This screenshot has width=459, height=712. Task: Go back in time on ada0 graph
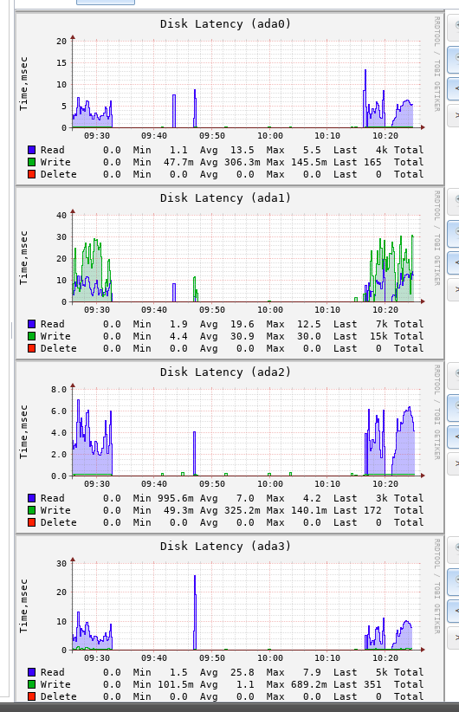point(454,88)
